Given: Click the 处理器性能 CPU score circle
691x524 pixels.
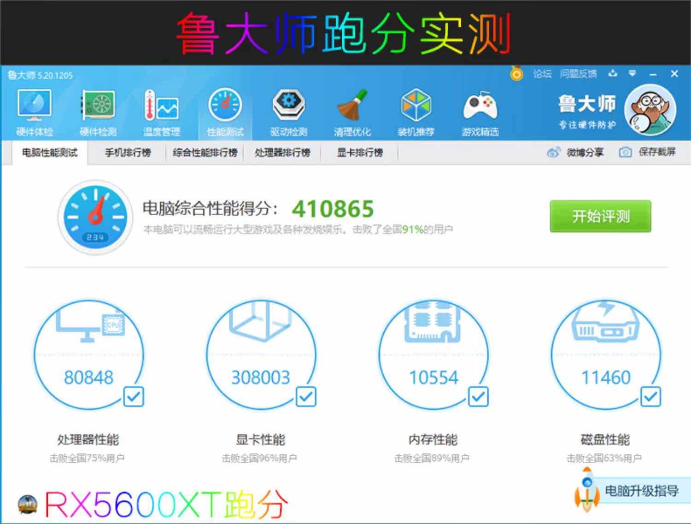Looking at the screenshot, I should click(x=88, y=355).
